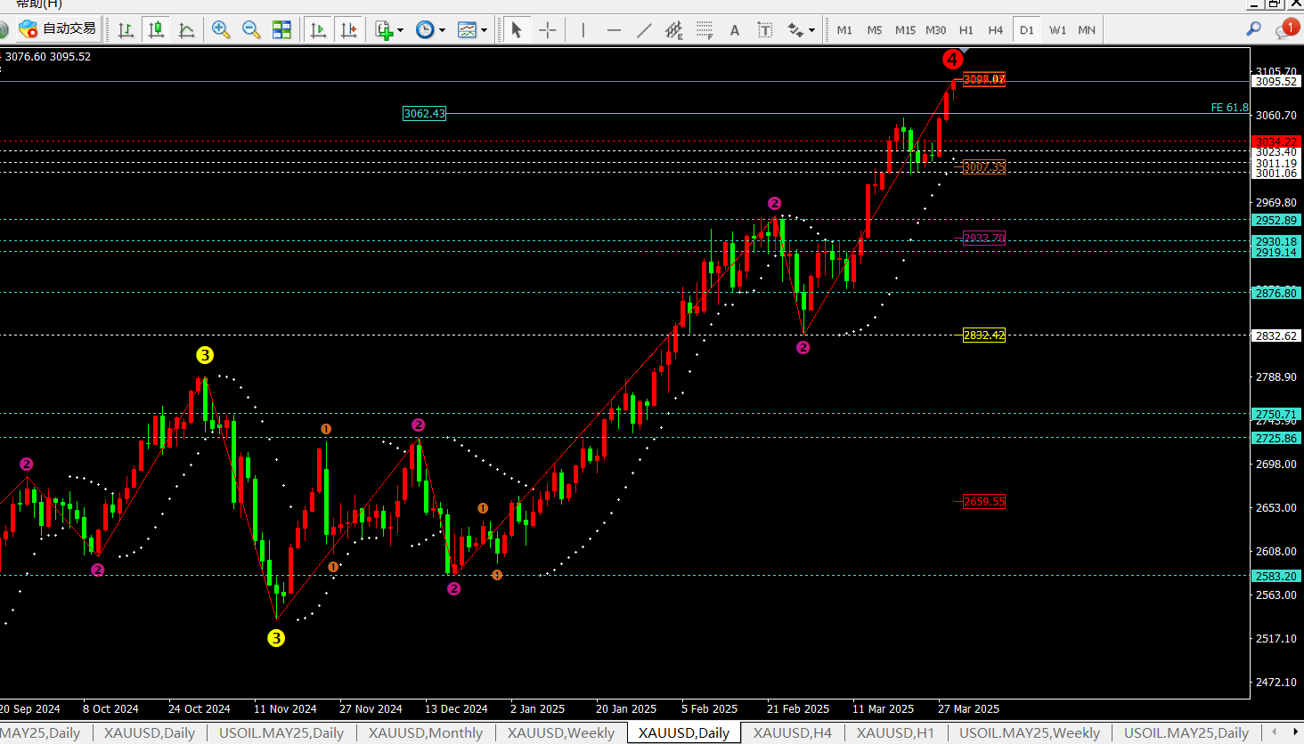Viewport: 1304px width, 744px height.
Task: Open the indicators list dropdown
Action: coord(388,30)
